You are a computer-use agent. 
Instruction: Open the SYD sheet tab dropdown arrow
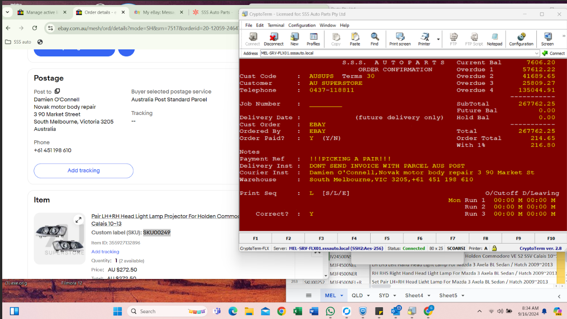pyautogui.click(x=394, y=296)
